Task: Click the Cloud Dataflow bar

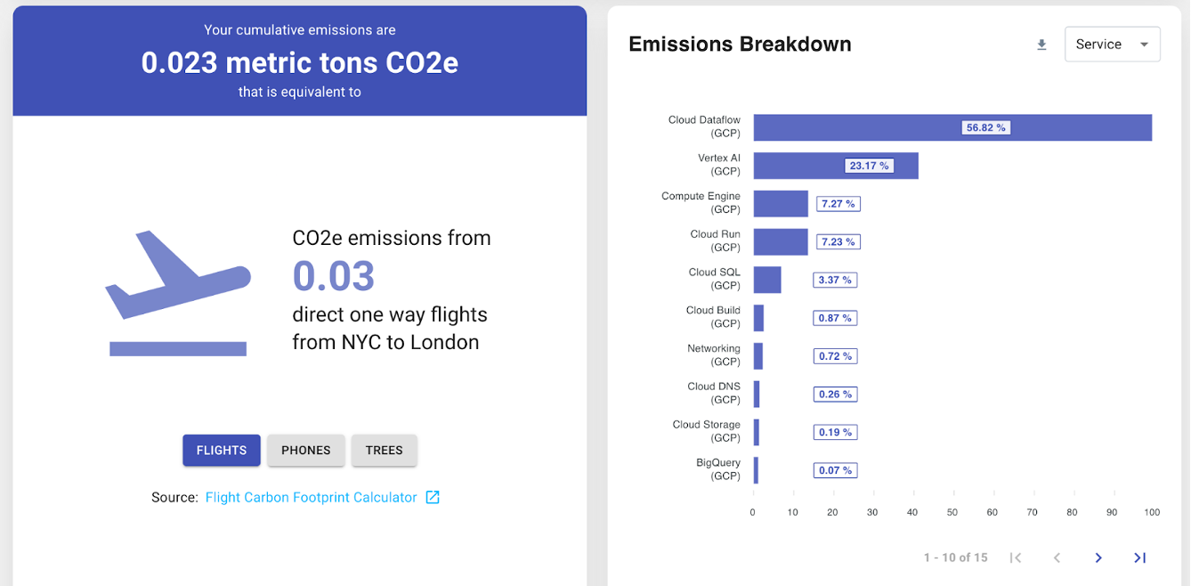Action: click(952, 127)
